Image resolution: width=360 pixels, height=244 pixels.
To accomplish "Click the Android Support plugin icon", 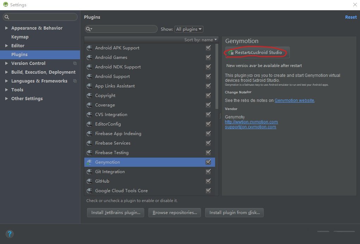I will pos(89,77).
